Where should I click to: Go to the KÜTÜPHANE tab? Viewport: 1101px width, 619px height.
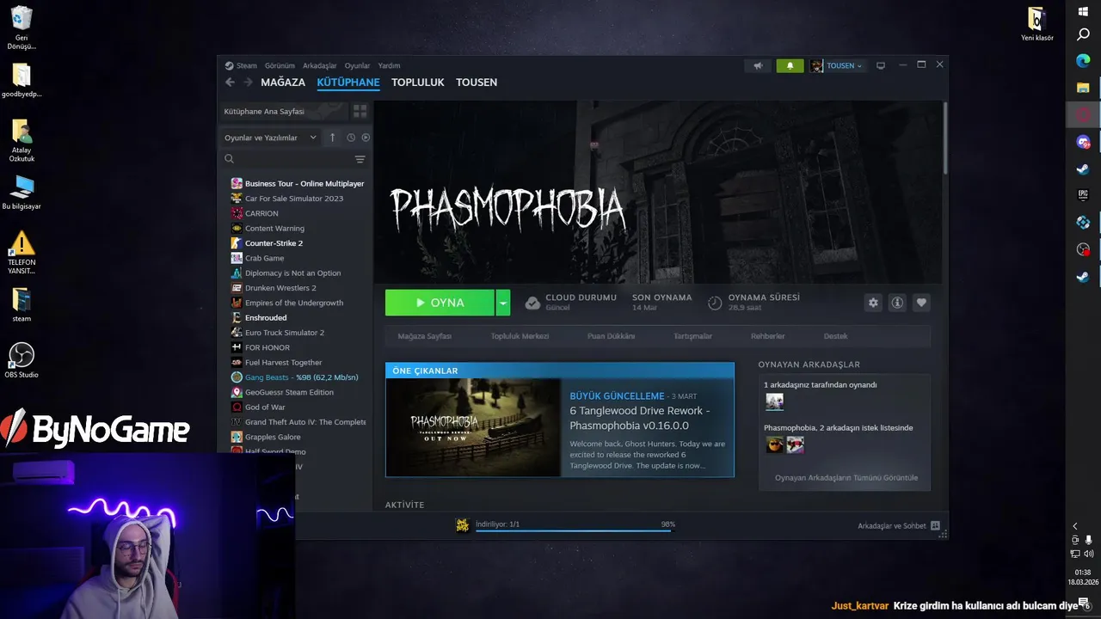(x=348, y=83)
